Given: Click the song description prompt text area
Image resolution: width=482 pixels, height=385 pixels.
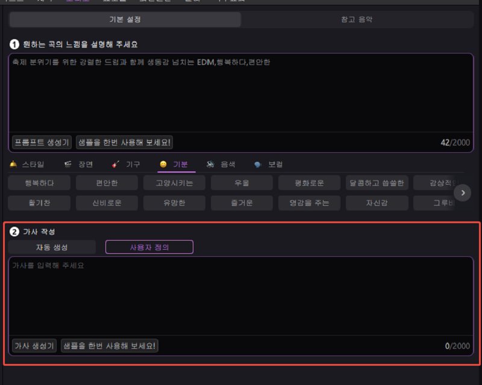Looking at the screenshot, I should (240, 93).
